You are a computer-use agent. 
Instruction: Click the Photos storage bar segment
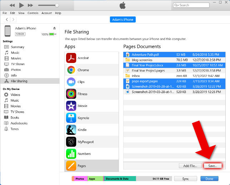(80, 179)
